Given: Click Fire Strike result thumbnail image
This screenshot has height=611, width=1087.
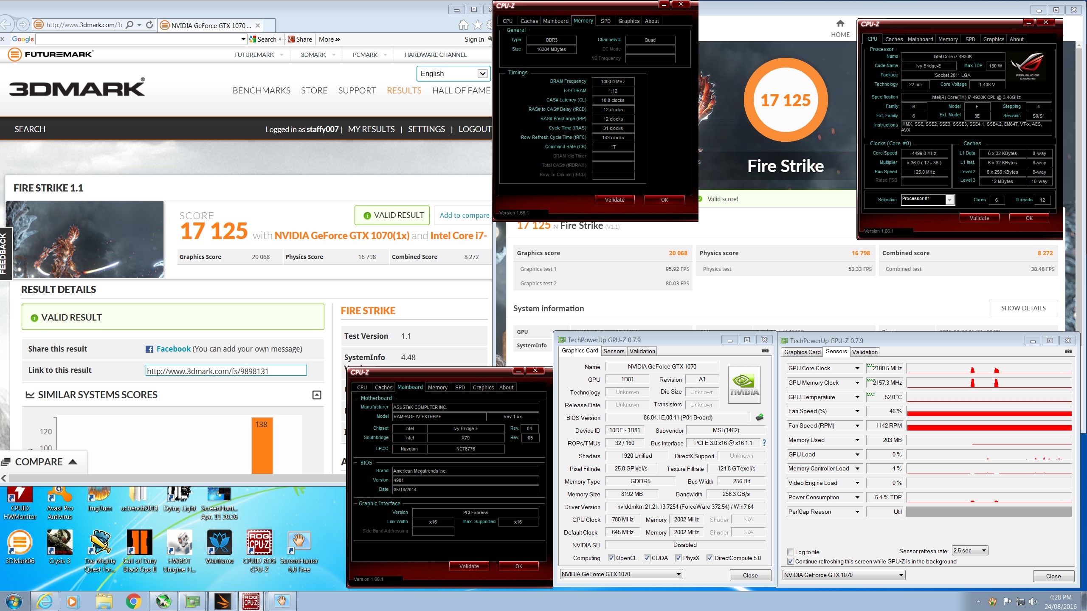Looking at the screenshot, I should point(84,239).
